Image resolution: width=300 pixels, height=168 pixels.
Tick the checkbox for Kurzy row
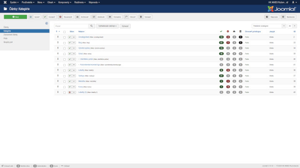click(x=65, y=87)
